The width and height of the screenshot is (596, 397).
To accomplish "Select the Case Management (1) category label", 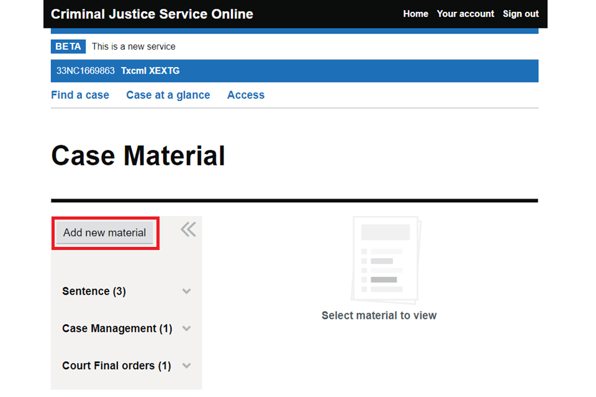I will [x=117, y=329].
